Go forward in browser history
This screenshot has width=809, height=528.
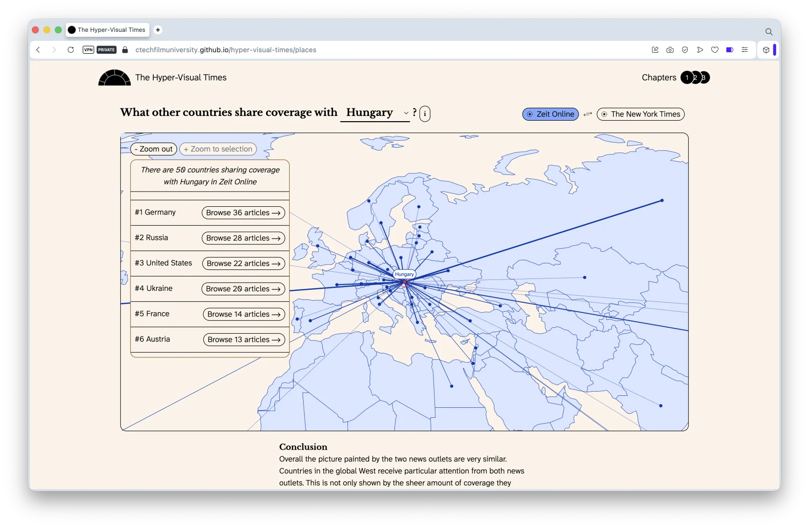tap(54, 50)
